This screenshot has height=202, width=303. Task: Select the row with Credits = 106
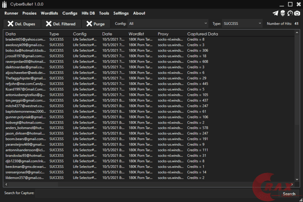pos(149,117)
